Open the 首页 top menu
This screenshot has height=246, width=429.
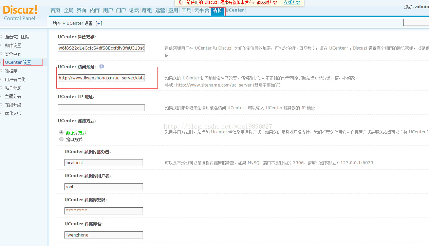point(55,10)
